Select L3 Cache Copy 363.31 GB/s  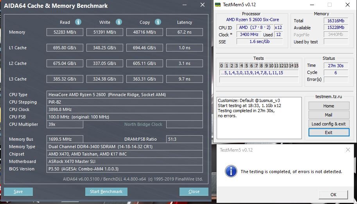pyautogui.click(x=145, y=79)
